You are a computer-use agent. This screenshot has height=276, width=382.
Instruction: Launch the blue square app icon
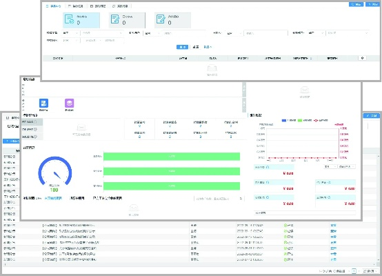[43, 103]
